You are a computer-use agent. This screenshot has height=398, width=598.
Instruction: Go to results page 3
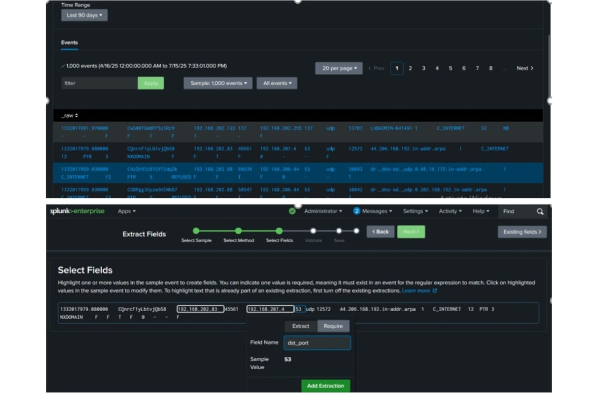[x=423, y=68]
